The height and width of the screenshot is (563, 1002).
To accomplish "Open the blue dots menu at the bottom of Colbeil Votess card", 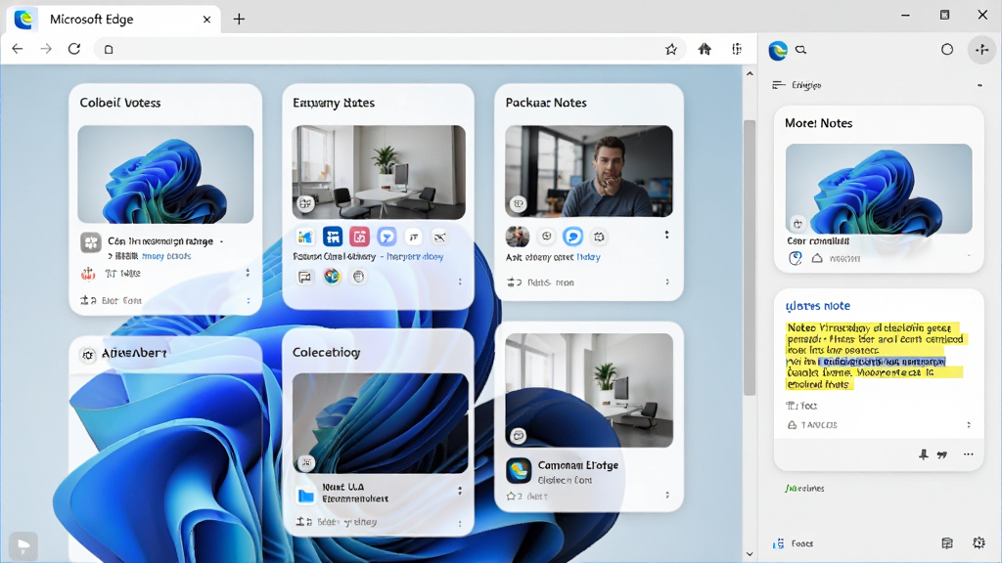I will [x=249, y=300].
